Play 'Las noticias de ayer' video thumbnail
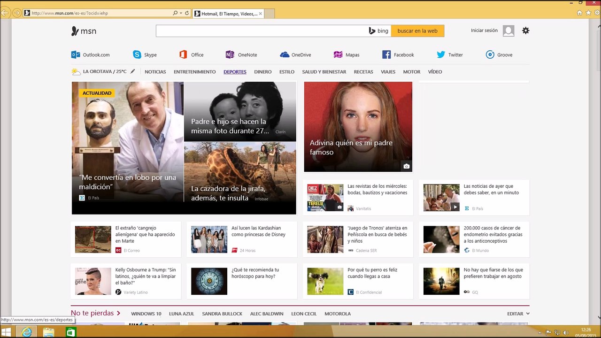The width and height of the screenshot is (601, 338). coord(441,198)
